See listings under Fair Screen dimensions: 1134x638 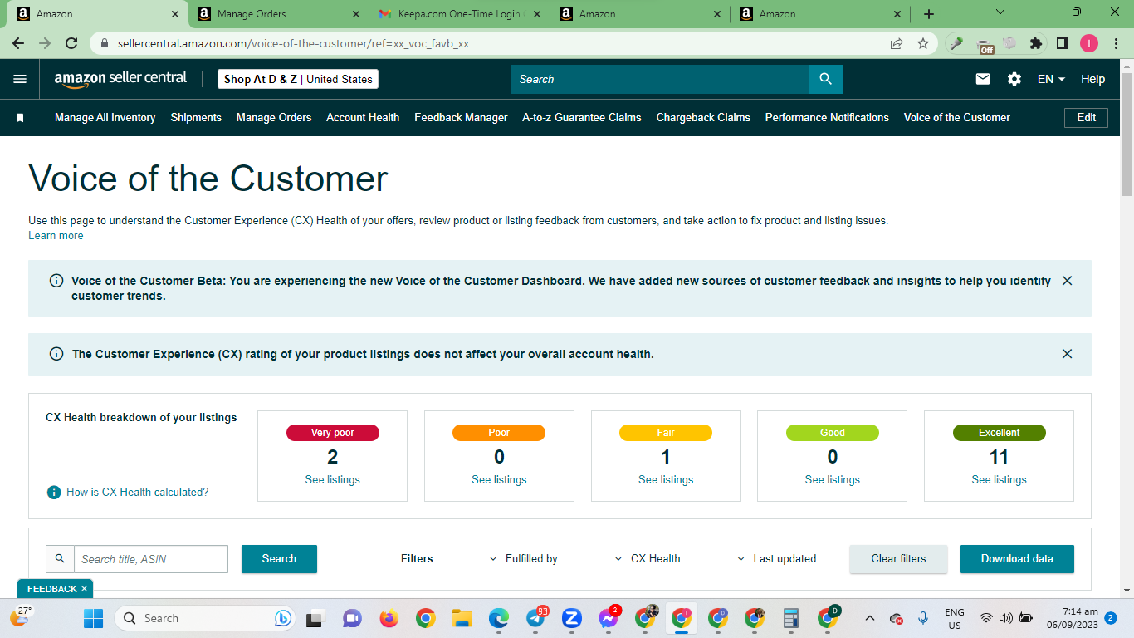click(666, 480)
